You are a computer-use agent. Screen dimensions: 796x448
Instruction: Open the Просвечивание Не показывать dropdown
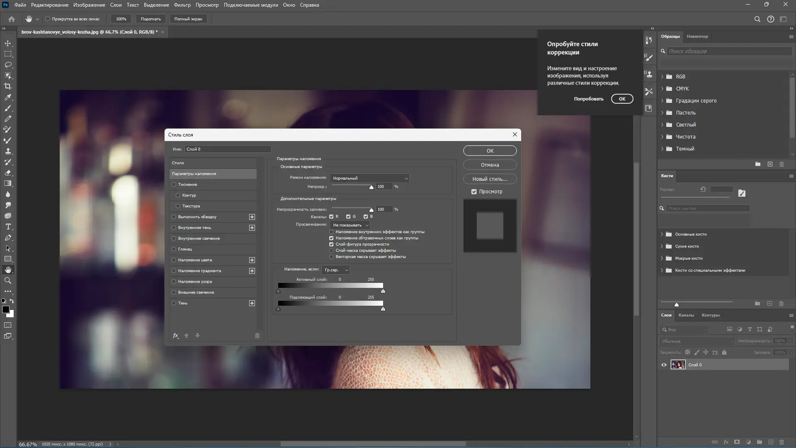coord(350,225)
